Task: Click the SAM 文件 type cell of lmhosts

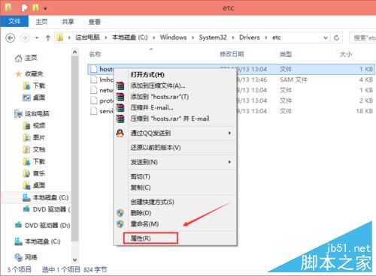Action: [293, 79]
